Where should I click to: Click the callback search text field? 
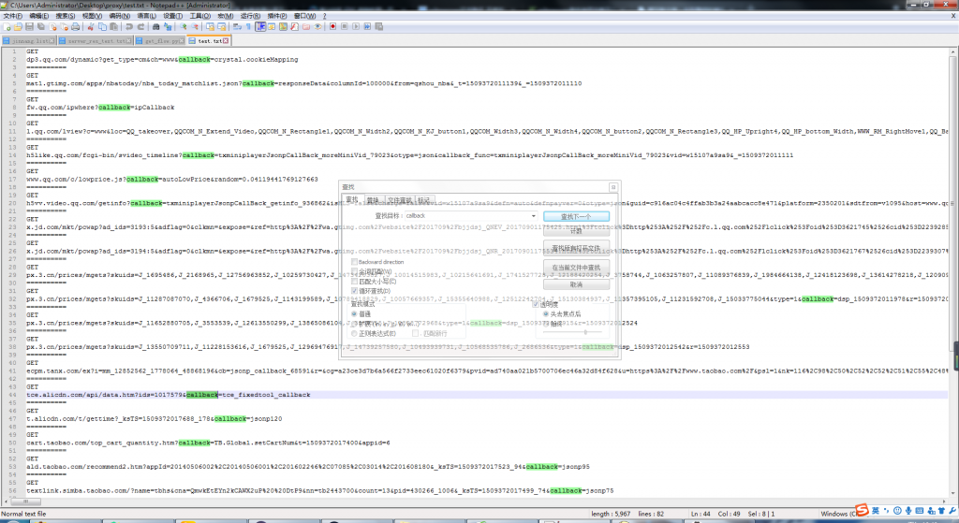coord(466,216)
